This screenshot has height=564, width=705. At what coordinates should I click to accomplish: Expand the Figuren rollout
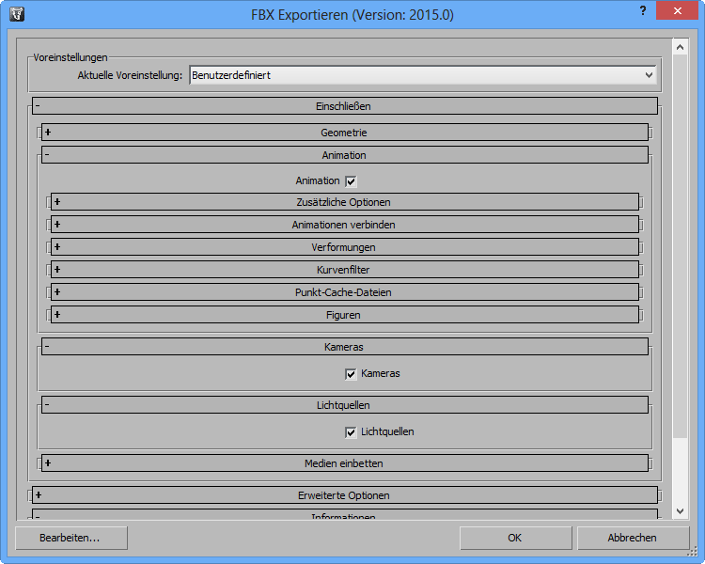coord(345,314)
